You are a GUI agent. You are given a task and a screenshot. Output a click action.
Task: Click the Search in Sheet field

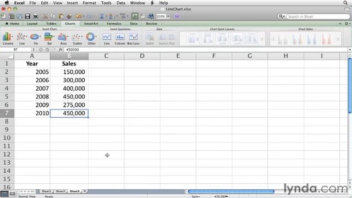pyautogui.click(x=318, y=16)
